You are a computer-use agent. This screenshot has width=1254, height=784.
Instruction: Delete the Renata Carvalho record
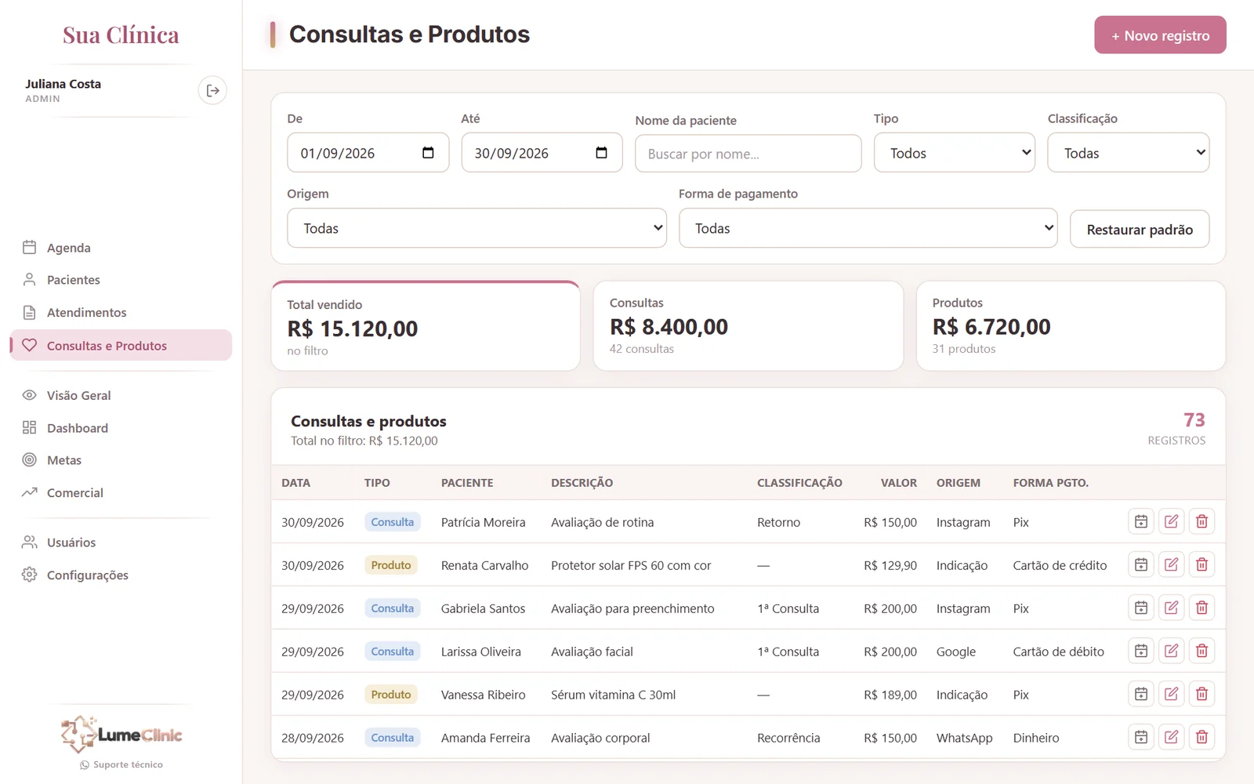tap(1201, 564)
